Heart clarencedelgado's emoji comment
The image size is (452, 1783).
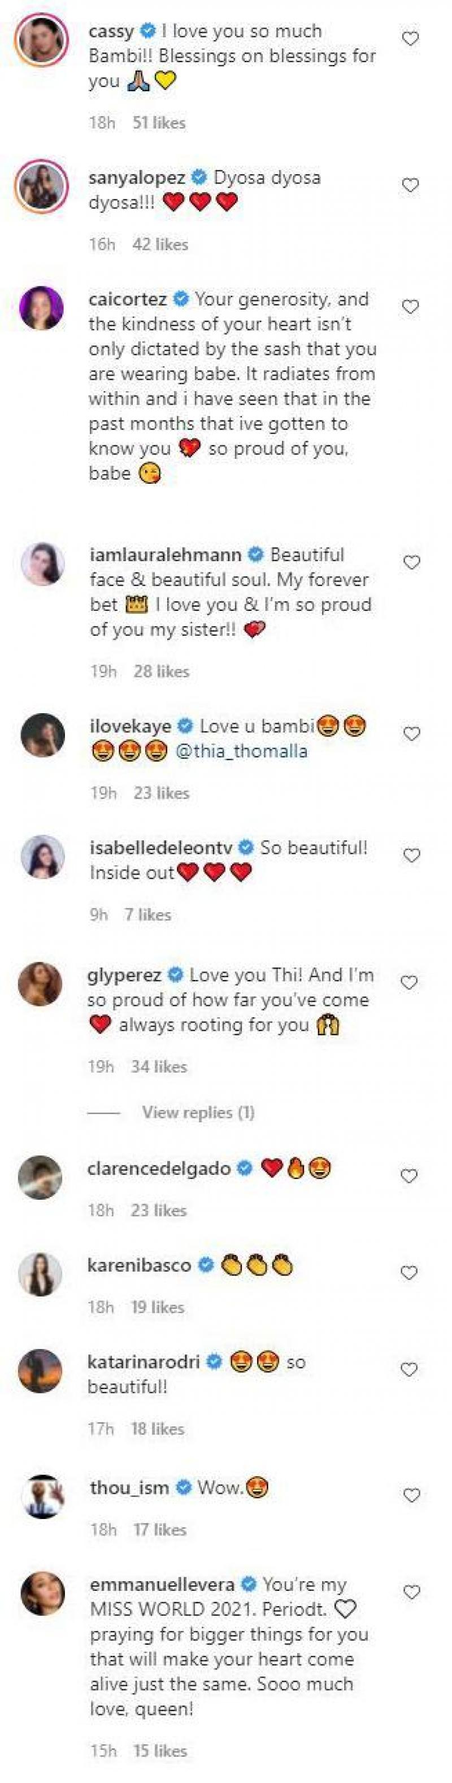(410, 1176)
